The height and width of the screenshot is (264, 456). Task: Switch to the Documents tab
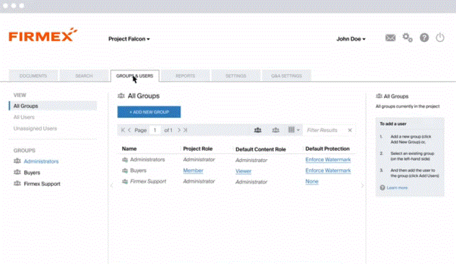33,76
